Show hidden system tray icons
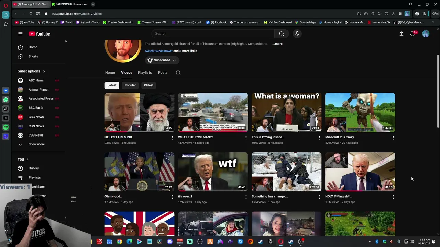440x247 pixels. tap(370, 242)
